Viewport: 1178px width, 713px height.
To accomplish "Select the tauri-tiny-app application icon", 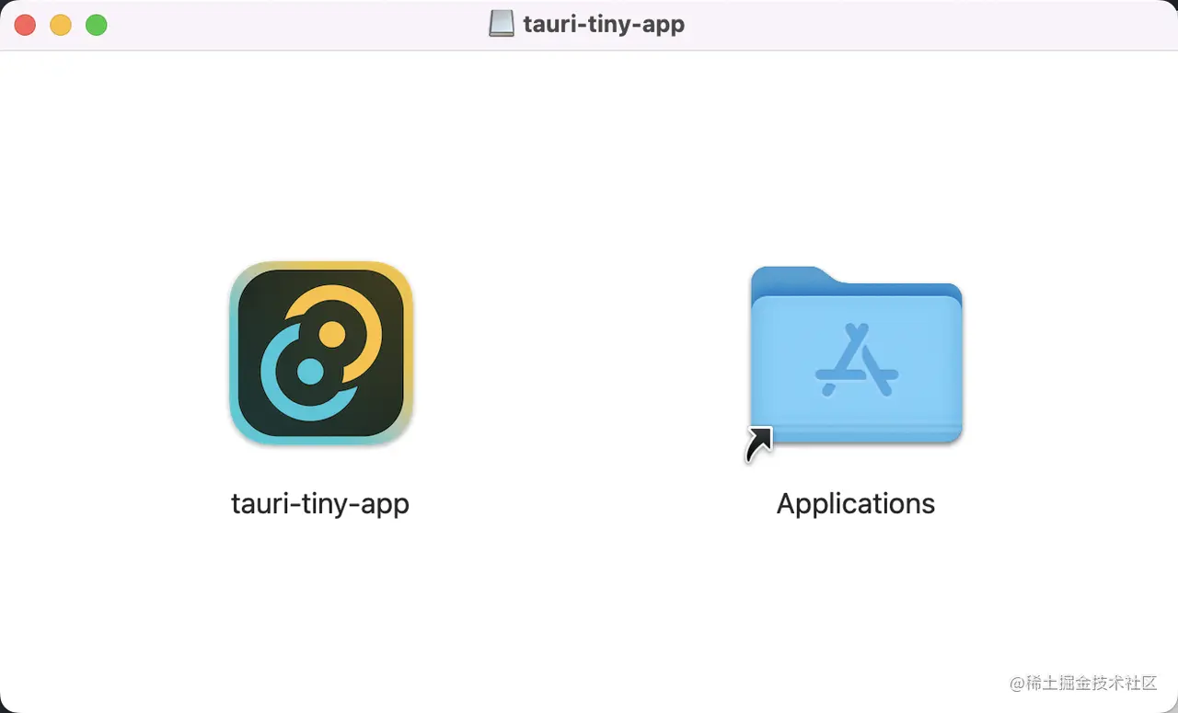I will click(x=321, y=353).
